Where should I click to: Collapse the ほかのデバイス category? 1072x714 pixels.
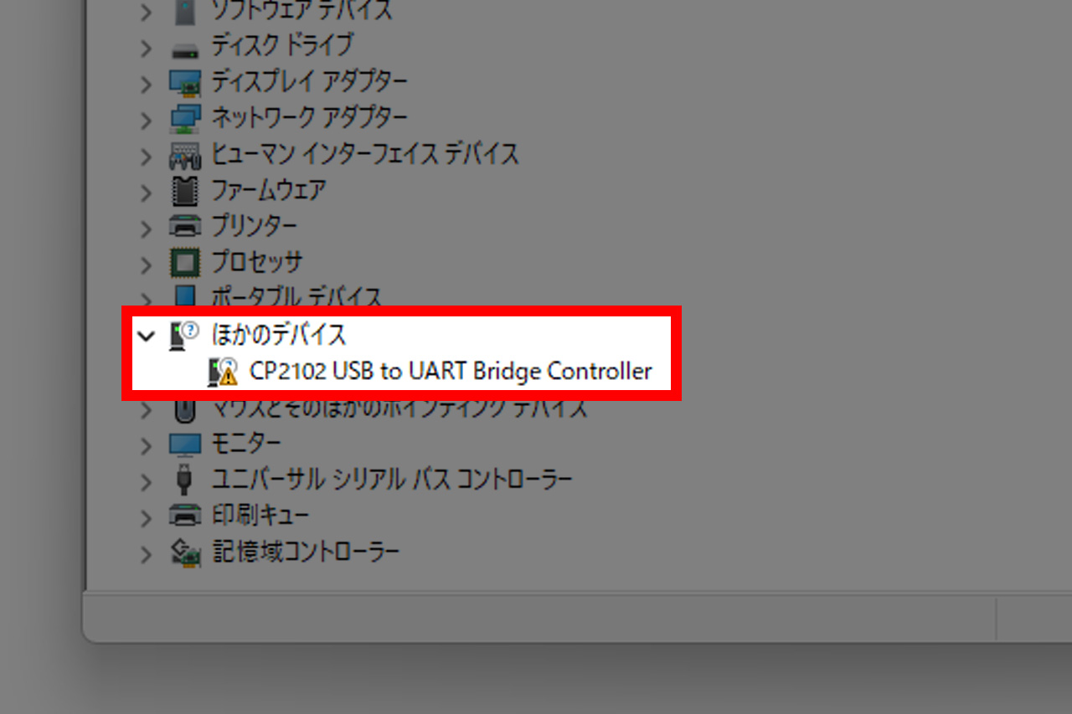(147, 336)
